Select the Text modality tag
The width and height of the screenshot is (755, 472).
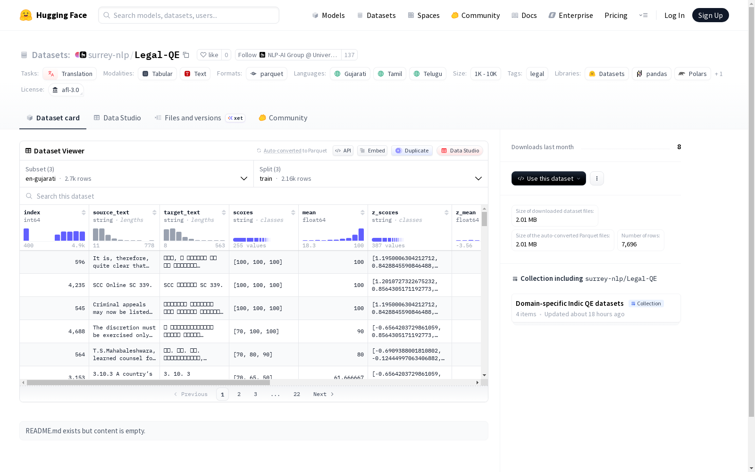tap(195, 74)
